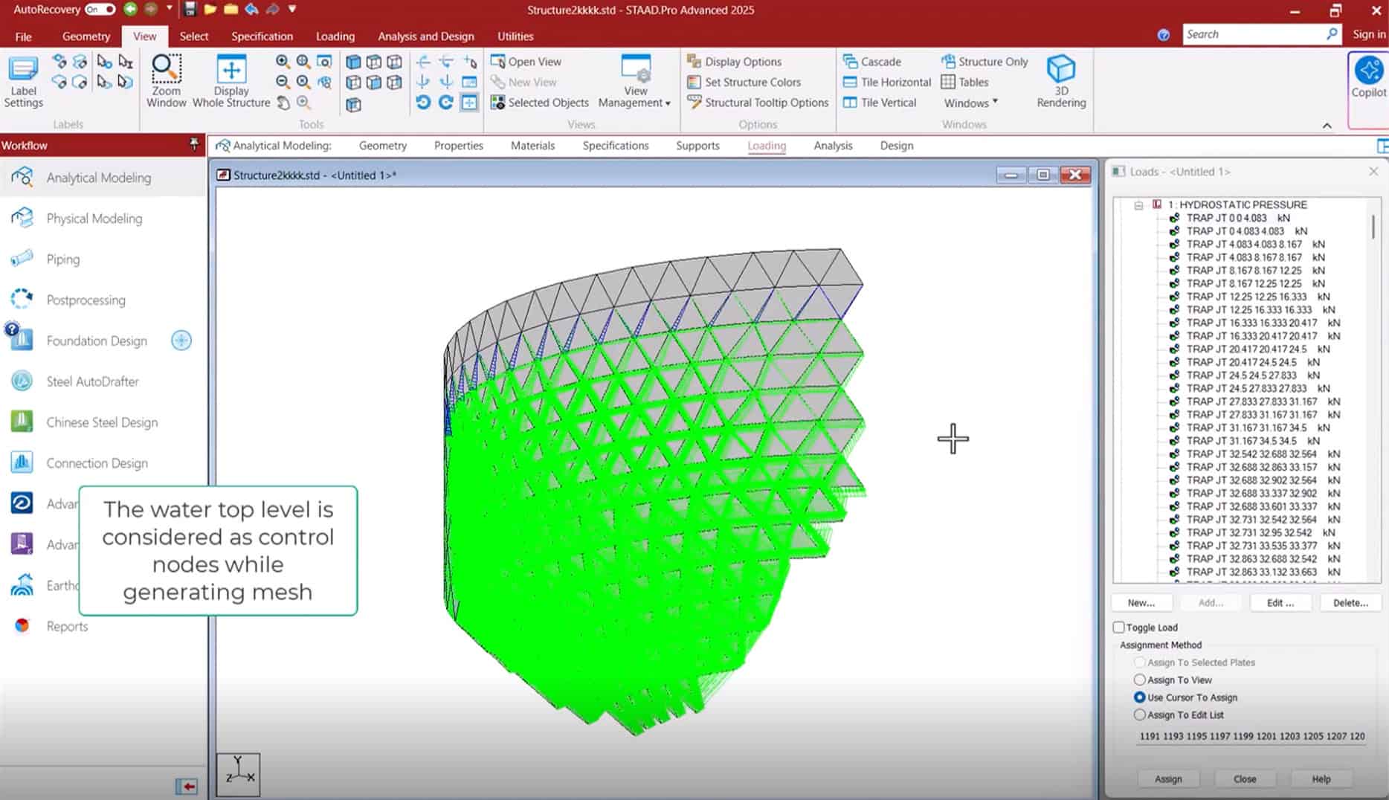
Task: Check the Toggle Load checkbox
Action: point(1119,628)
